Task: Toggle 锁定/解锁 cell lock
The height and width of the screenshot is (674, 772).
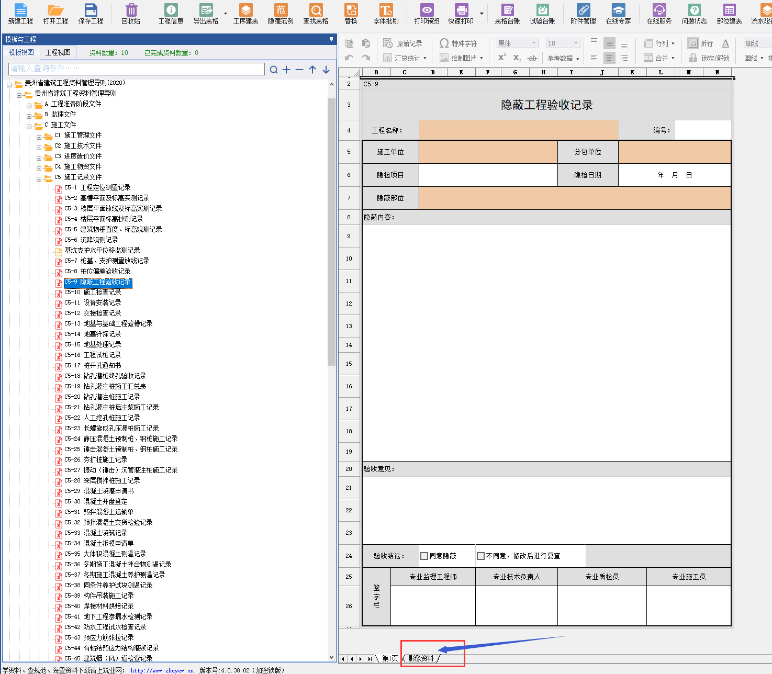Action: click(x=709, y=58)
